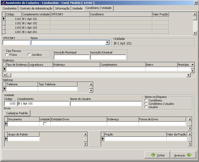Viewport: 199px width, 162px height.
Task: Choose Condômino / Usuário for label name
Action: tap(146, 104)
